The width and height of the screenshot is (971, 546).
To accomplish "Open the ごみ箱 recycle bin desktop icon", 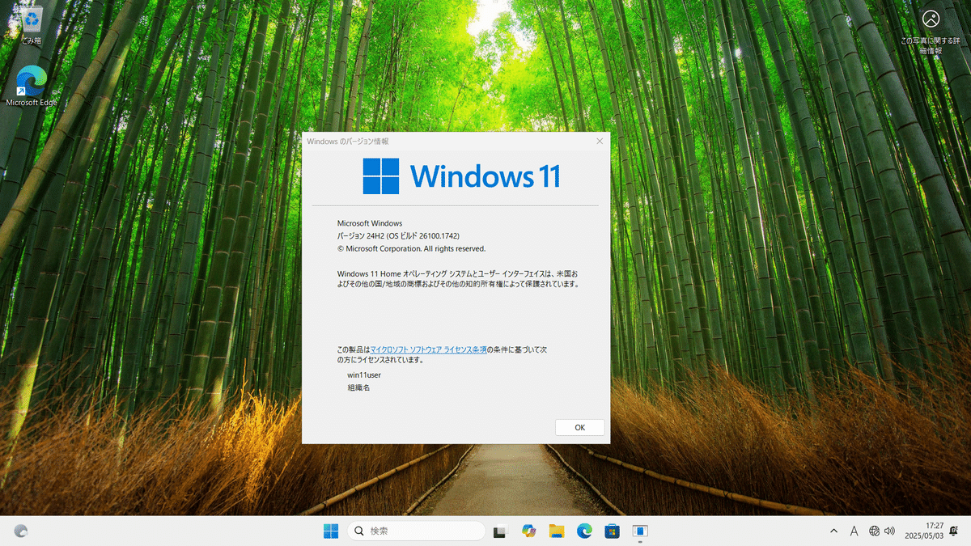I will (32, 24).
